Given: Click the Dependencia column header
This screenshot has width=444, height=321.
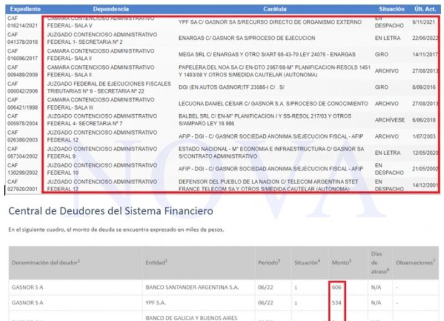Looking at the screenshot, I should click(x=111, y=9).
